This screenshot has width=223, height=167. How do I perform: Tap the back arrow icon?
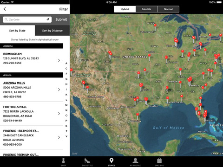[x=5, y=9]
